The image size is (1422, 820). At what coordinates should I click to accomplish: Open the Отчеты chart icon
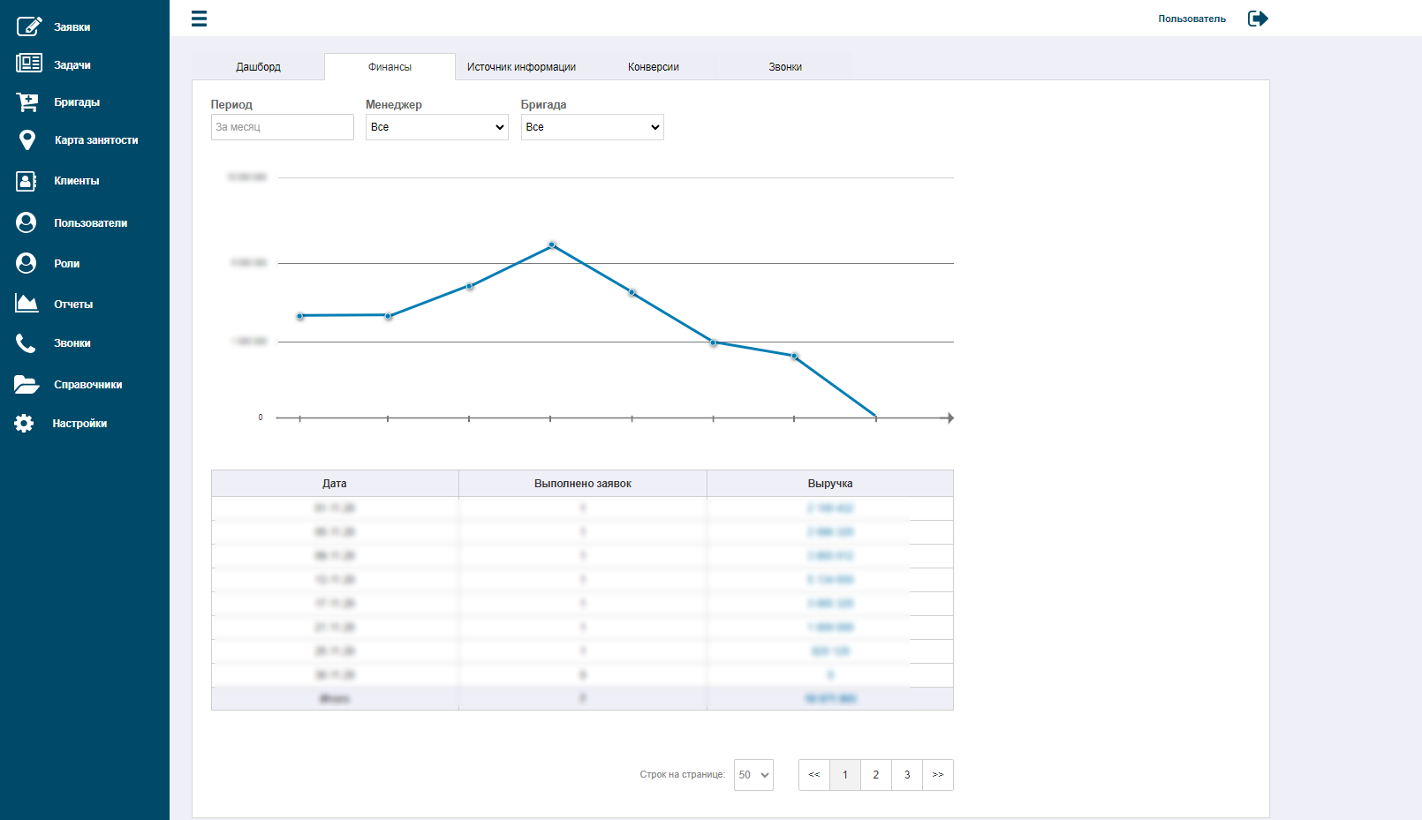(26, 304)
